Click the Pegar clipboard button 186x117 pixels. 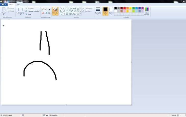(4, 10)
